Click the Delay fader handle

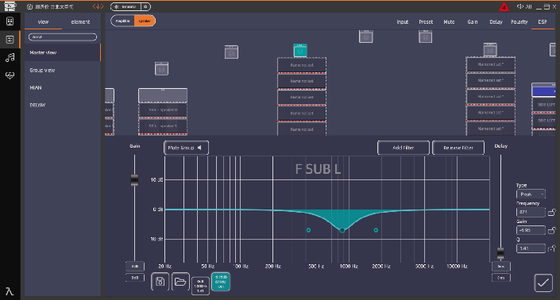(500, 253)
